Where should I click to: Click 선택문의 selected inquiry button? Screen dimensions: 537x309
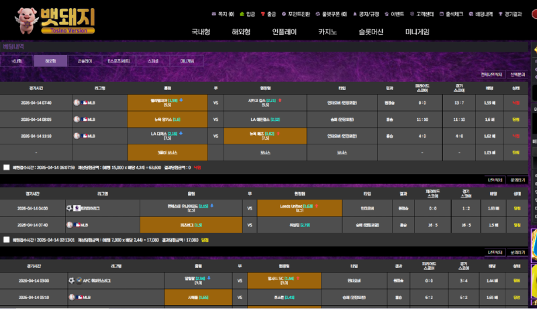(x=518, y=75)
